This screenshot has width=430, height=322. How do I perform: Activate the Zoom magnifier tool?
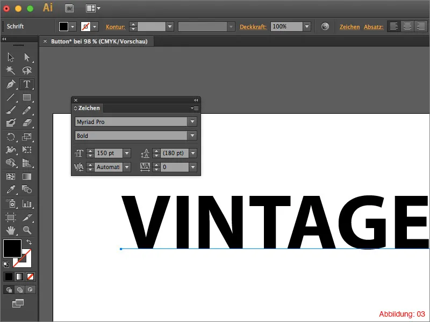click(x=27, y=230)
